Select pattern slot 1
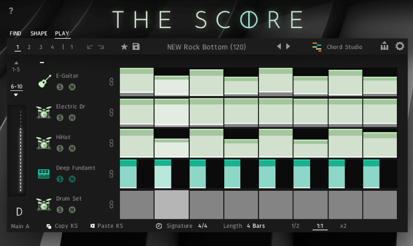This screenshot has height=246, width=413. 18,47
